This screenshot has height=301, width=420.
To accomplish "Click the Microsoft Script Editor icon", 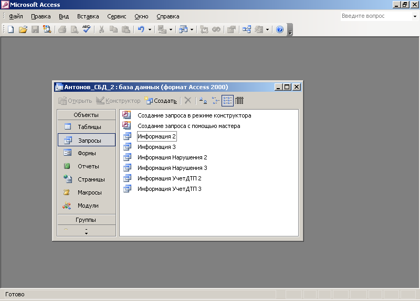I will click(216, 29).
